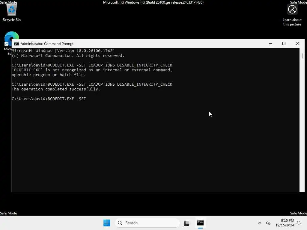Click the Microsoft Windows version line
Viewport: 307px width, 230px height.
tap(63, 51)
